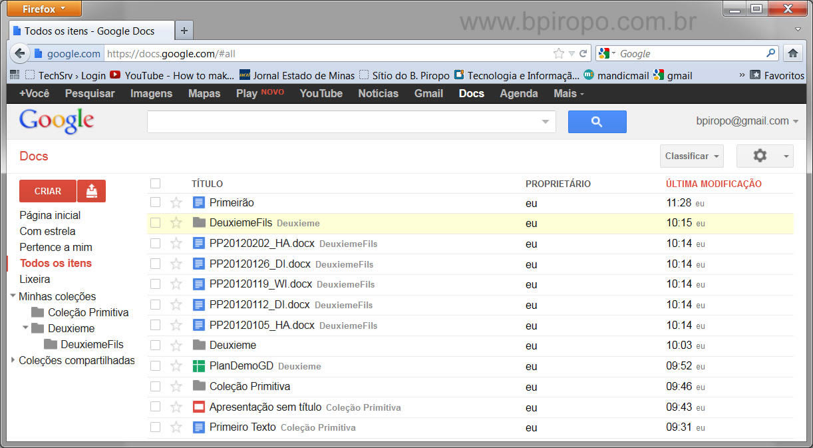
Task: Open Coleção Primitiva in the sidebar
Action: coord(88,312)
